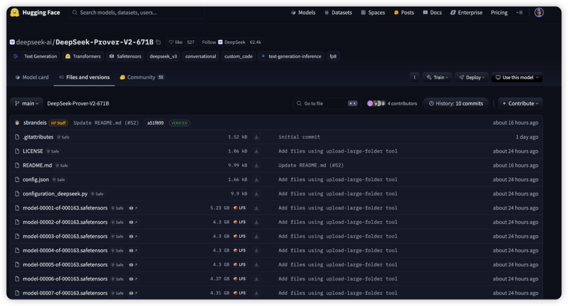Image resolution: width=568 pixels, height=306 pixels.
Task: Download model-00001-of-000163.safetensors
Action: (x=256, y=208)
